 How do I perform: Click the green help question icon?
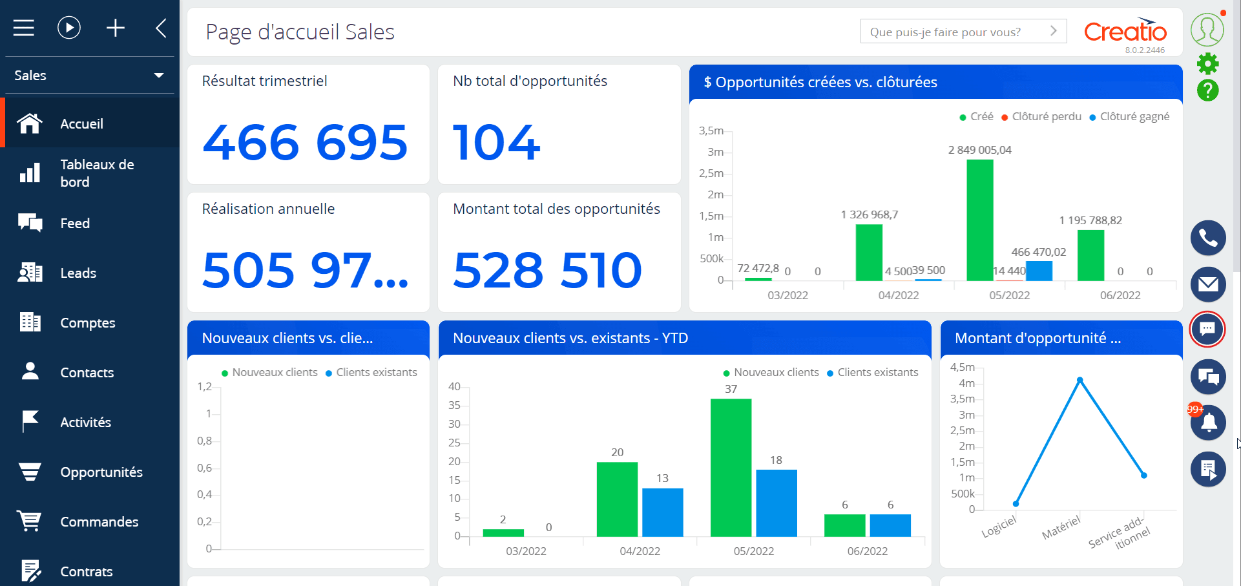point(1207,90)
